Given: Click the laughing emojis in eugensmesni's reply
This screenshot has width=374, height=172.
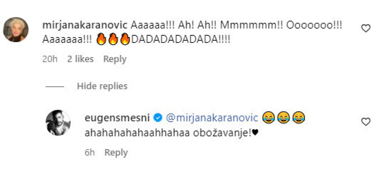Looking at the screenshot, I should point(283,118).
